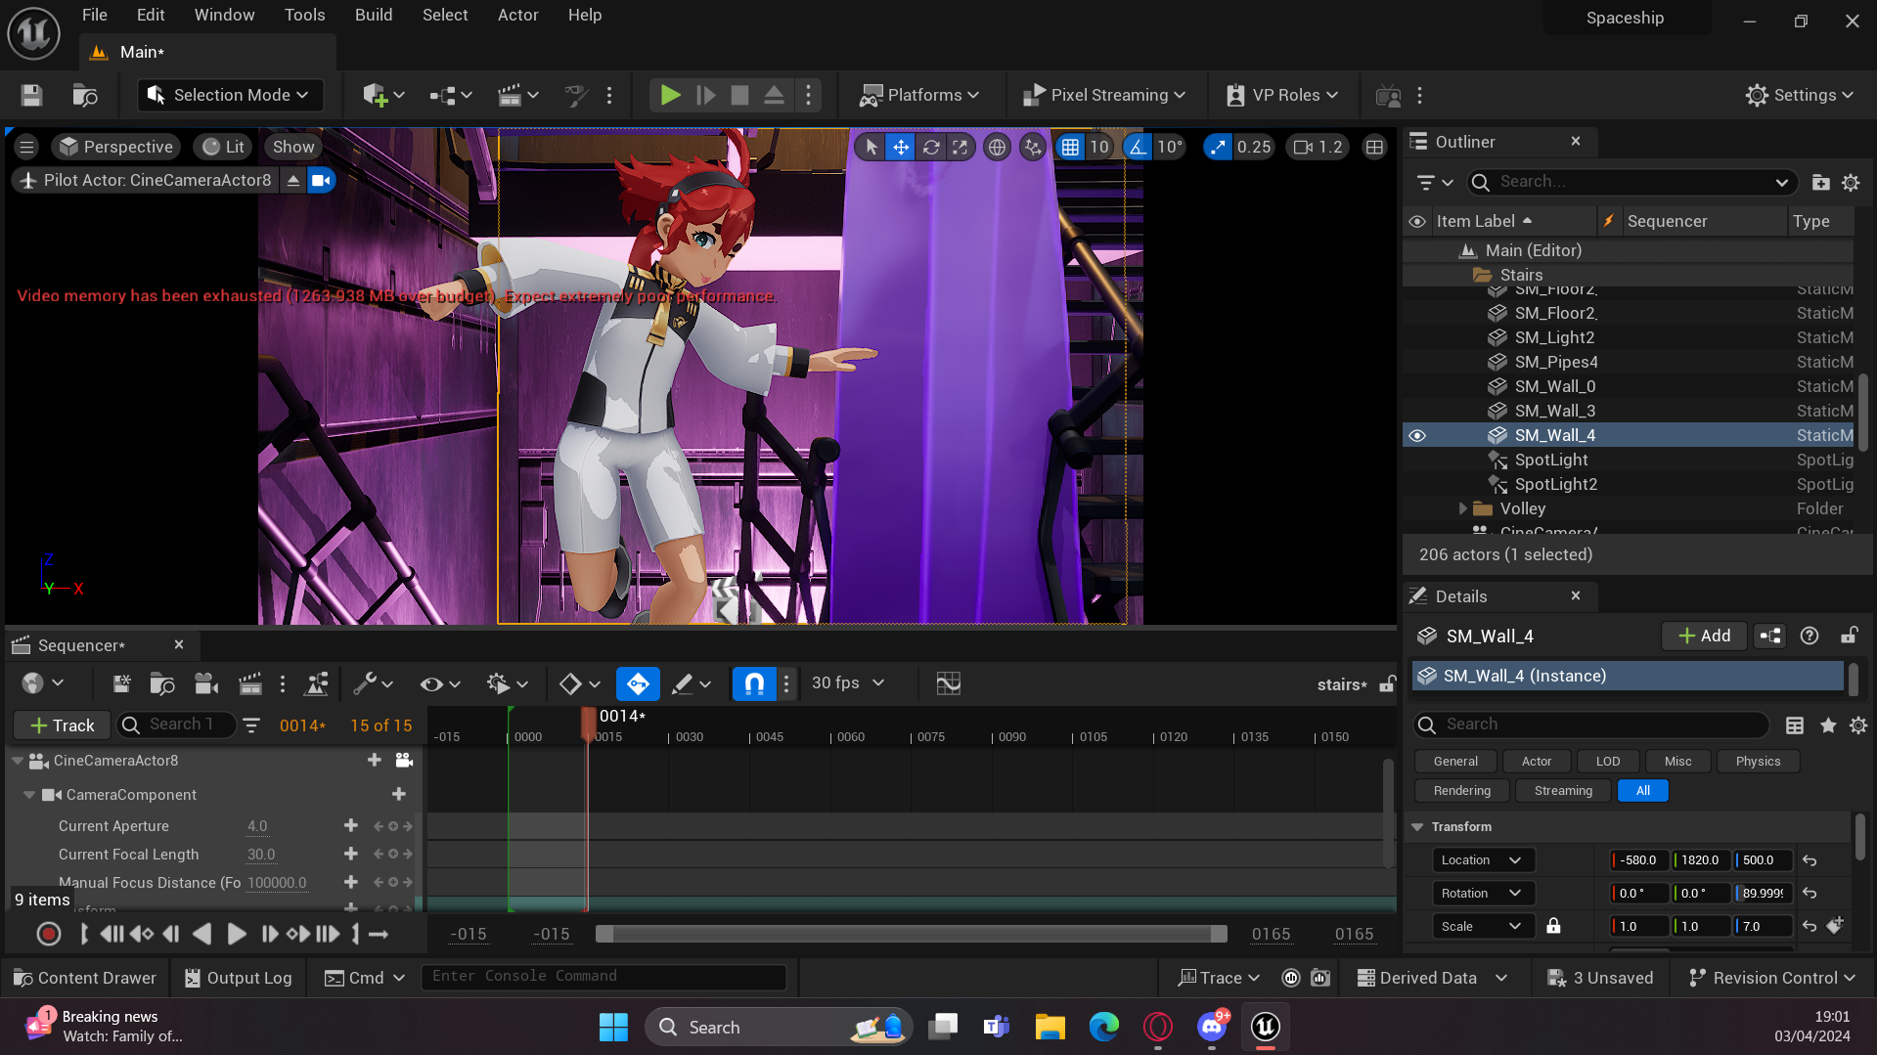
Task: Open the VP Roles dropdown
Action: tap(1281, 95)
